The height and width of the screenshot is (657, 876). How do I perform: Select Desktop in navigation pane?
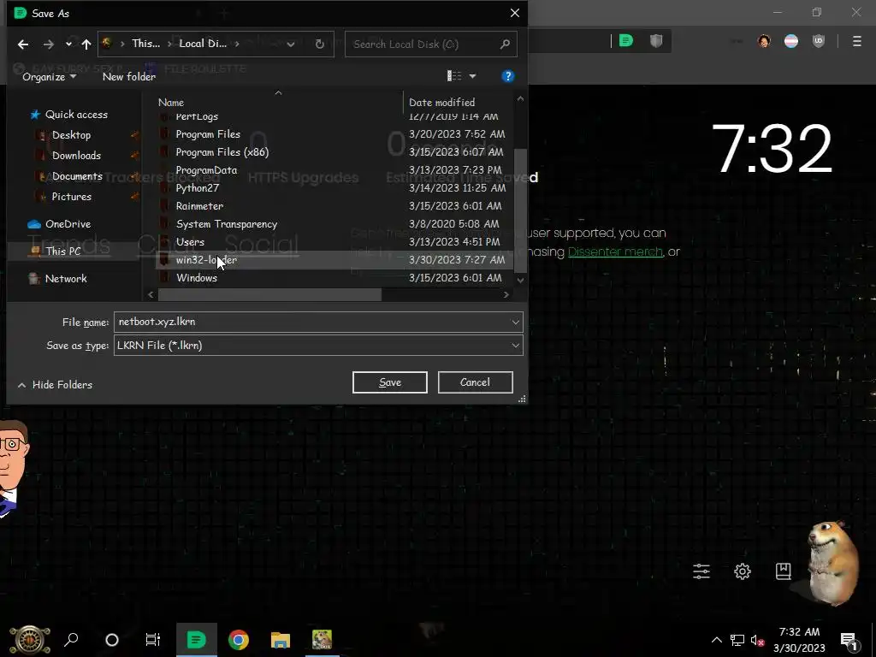(x=71, y=135)
